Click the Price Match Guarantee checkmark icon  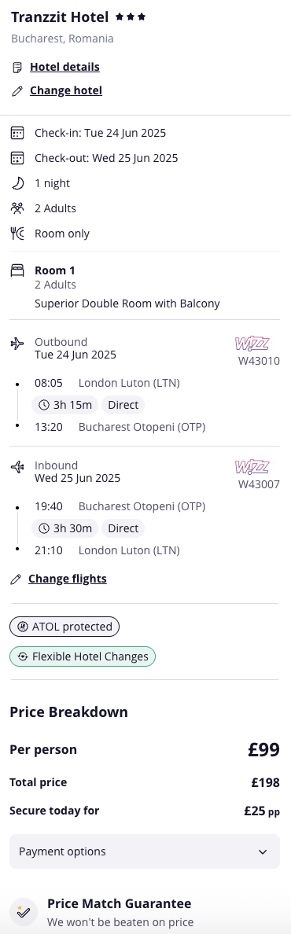pos(24,912)
